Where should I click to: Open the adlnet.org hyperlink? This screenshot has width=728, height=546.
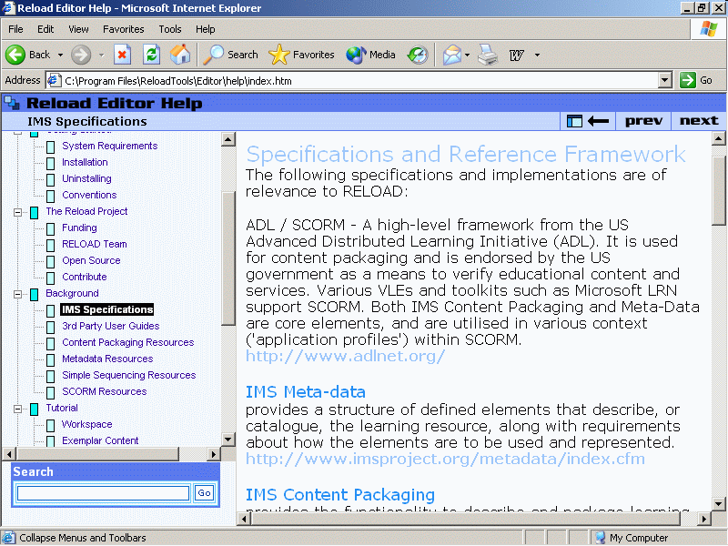coord(345,356)
